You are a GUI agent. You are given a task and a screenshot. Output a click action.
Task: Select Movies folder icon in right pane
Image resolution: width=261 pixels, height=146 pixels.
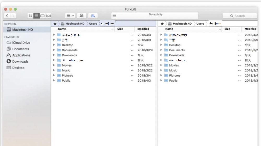(166, 65)
